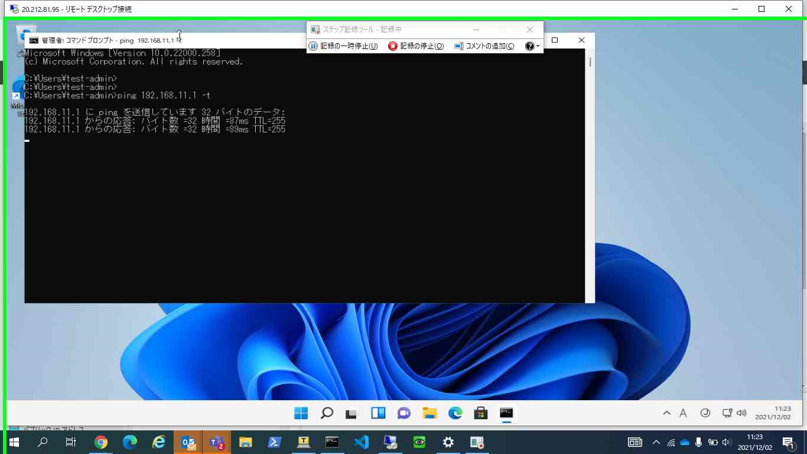807x454 pixels.
Task: Expand hidden icons in remote system tray
Action: [667, 413]
